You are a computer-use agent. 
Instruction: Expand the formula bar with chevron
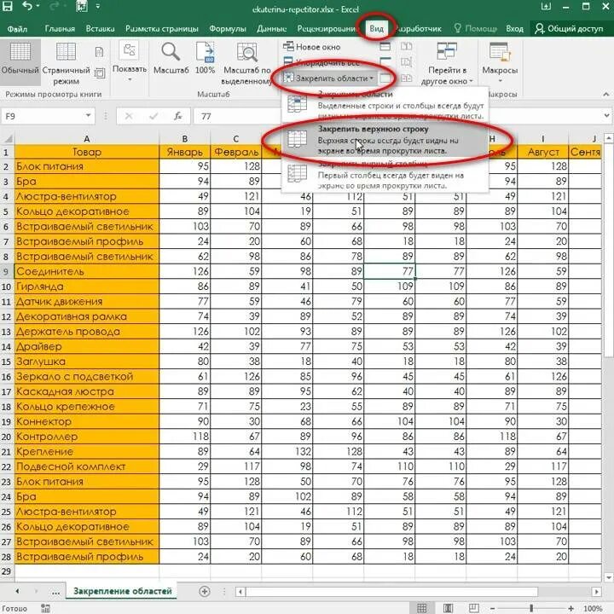click(x=606, y=115)
